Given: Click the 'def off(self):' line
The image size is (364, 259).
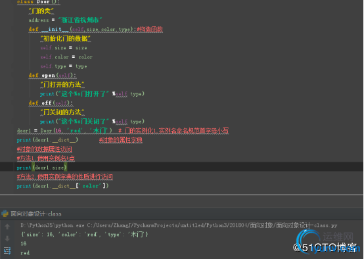Looking at the screenshot, I should pos(51,103).
